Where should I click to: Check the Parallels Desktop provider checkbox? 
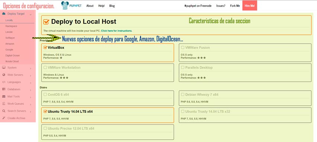tap(183, 67)
